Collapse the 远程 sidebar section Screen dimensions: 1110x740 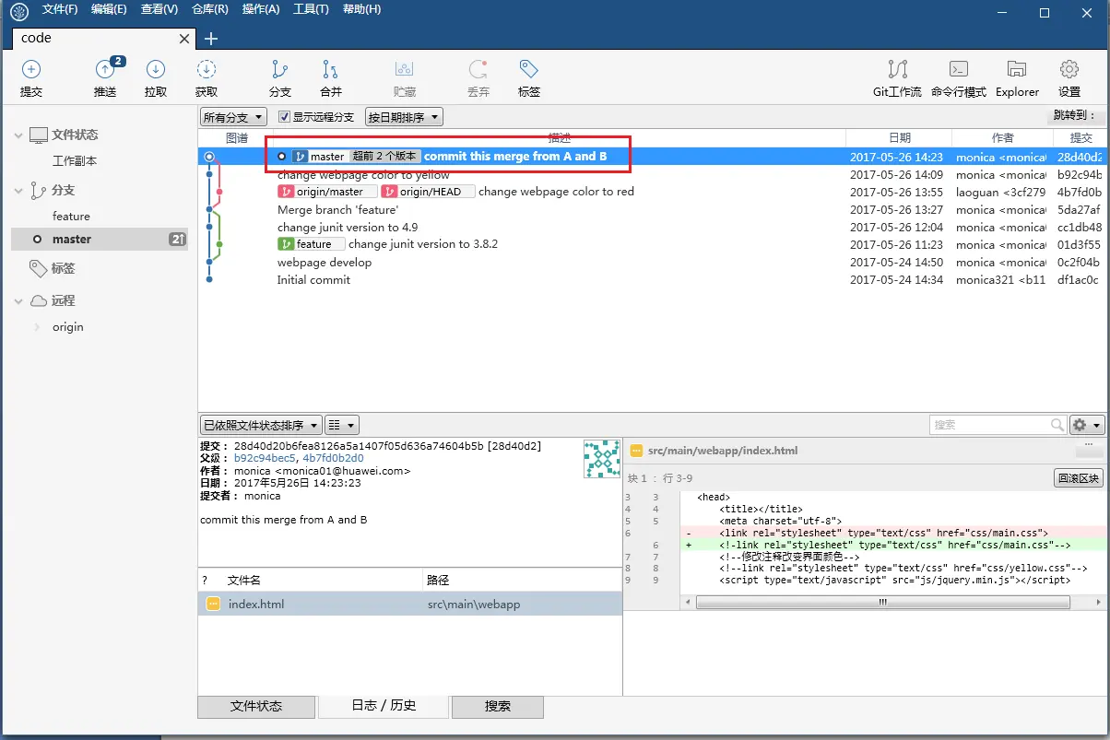tap(18, 301)
